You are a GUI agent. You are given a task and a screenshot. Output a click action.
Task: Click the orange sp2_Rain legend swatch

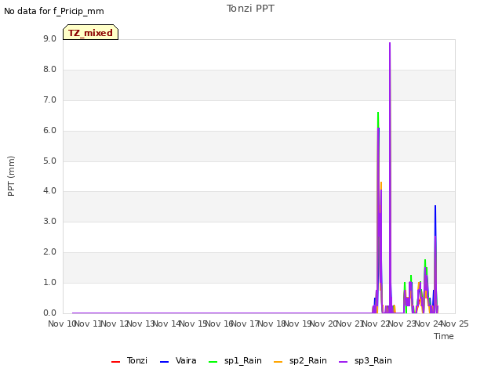tap(278, 362)
